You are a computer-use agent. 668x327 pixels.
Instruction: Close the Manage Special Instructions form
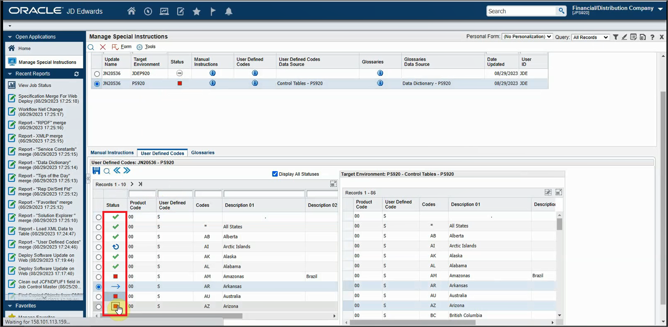point(661,37)
